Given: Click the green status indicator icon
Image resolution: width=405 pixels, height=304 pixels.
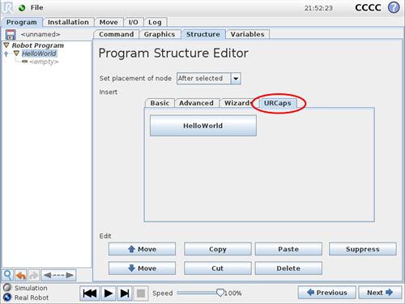Looking at the screenshot, I should [x=22, y=8].
